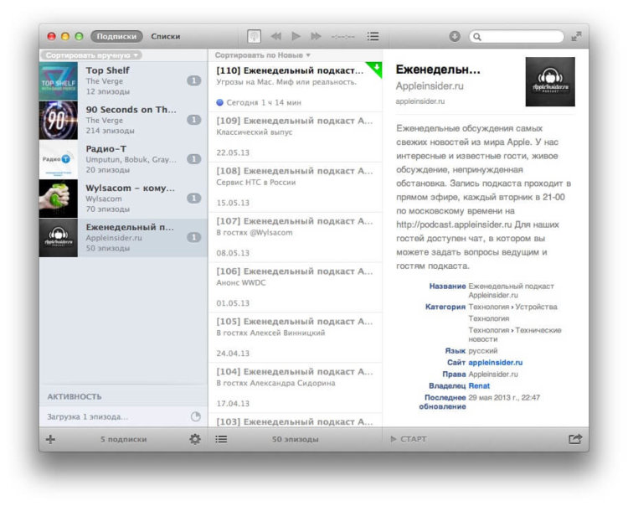Start playback with the play button

pos(296,37)
